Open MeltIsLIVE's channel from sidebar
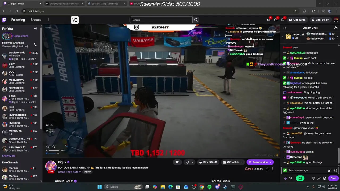Screen dimensions: 340x191 click(20, 132)
